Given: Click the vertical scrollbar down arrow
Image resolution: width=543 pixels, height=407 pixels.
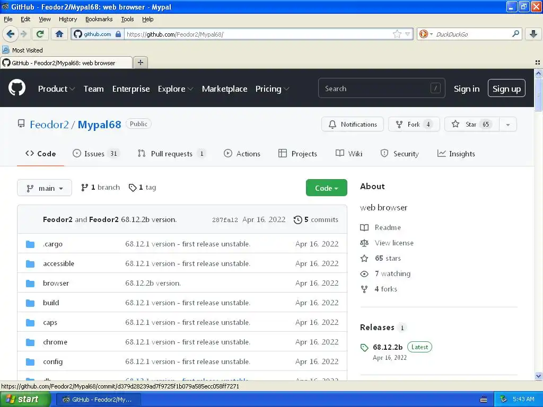Looking at the screenshot, I should point(538,376).
